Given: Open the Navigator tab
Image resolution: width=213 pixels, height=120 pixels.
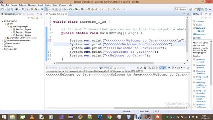Looking at the screenshot, I should [28, 14].
